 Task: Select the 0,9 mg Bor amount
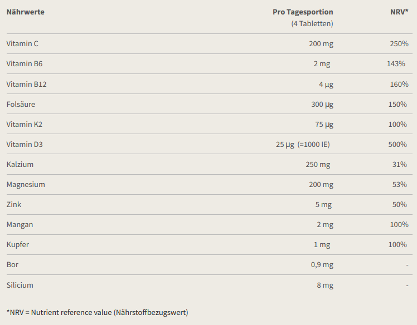(x=322, y=265)
